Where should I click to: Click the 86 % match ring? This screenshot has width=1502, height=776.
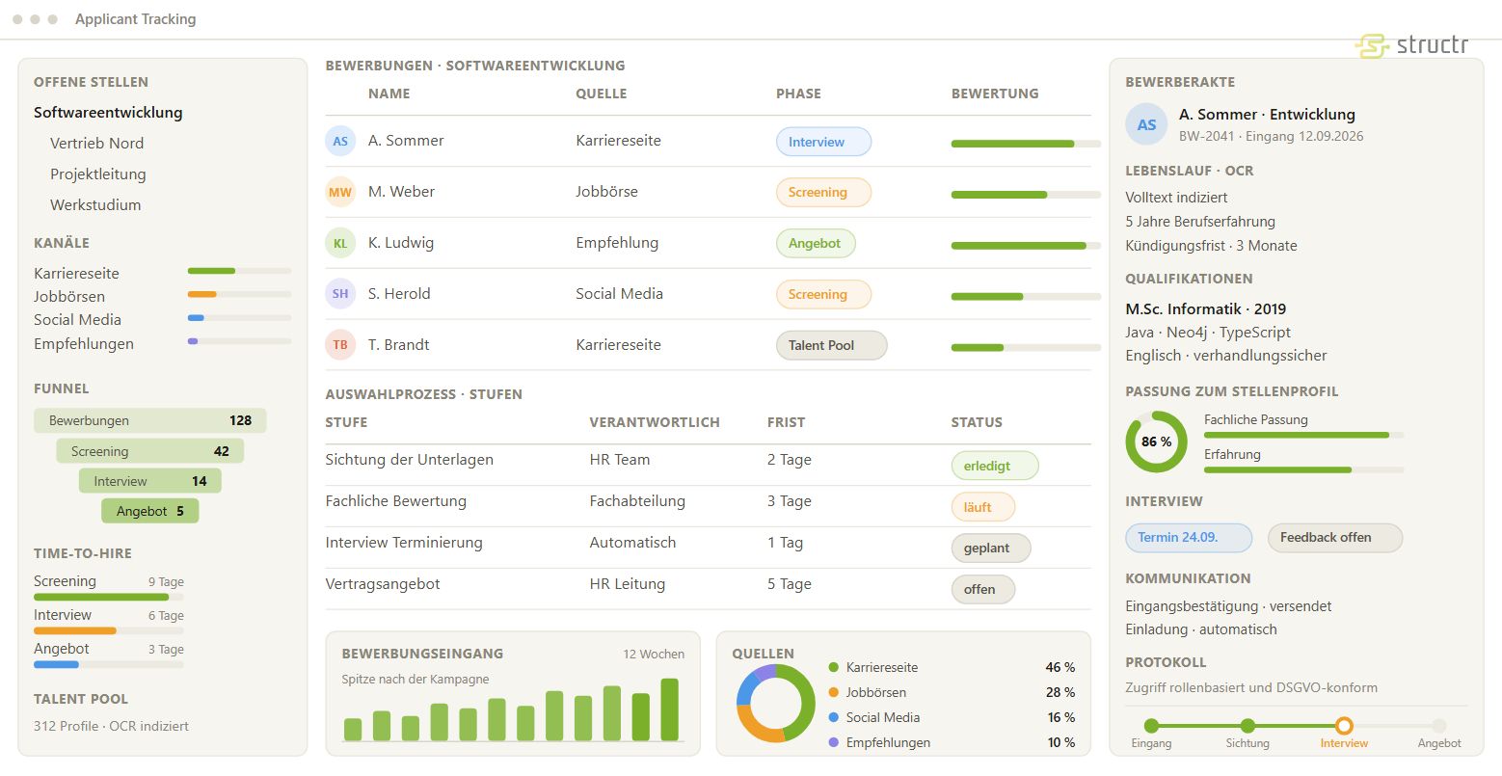coord(1156,442)
